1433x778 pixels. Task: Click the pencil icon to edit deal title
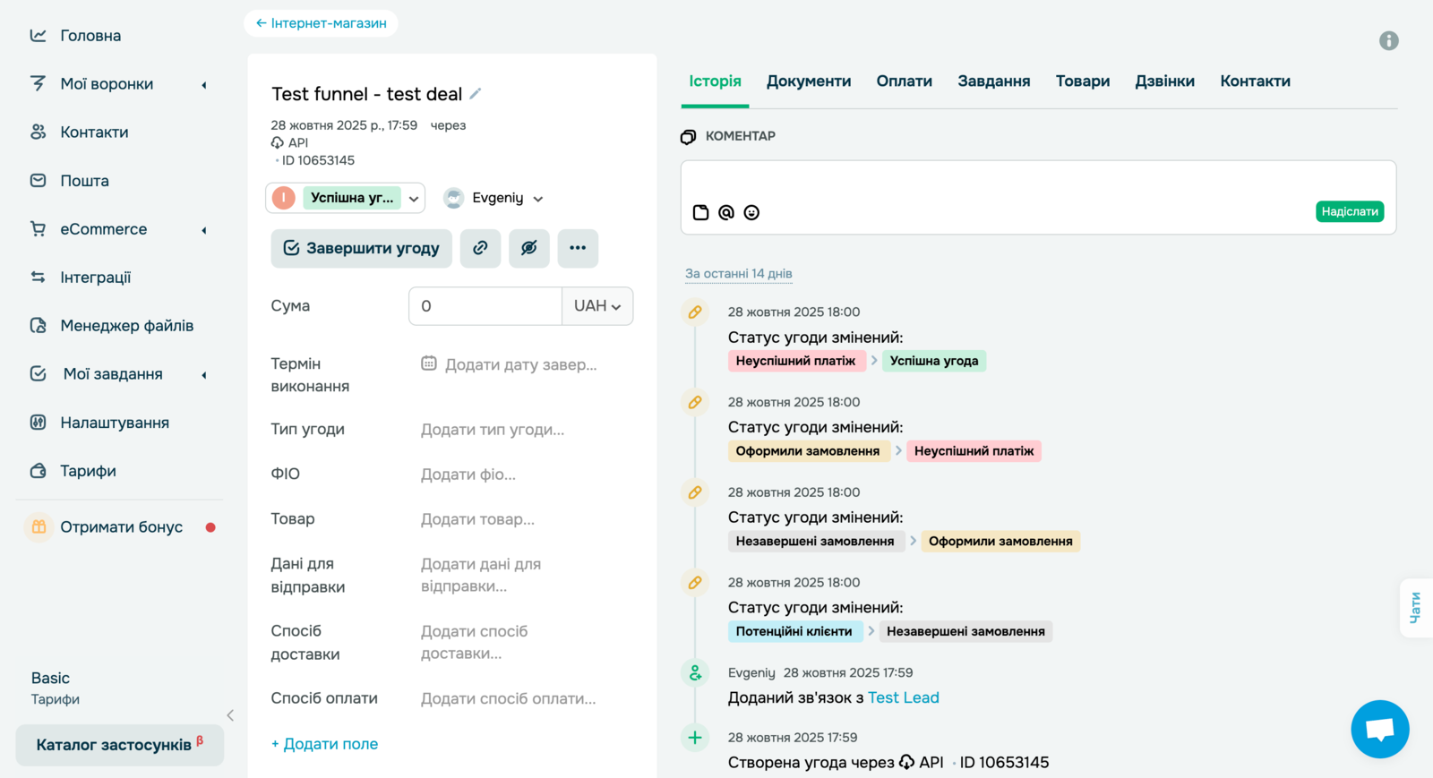476,93
